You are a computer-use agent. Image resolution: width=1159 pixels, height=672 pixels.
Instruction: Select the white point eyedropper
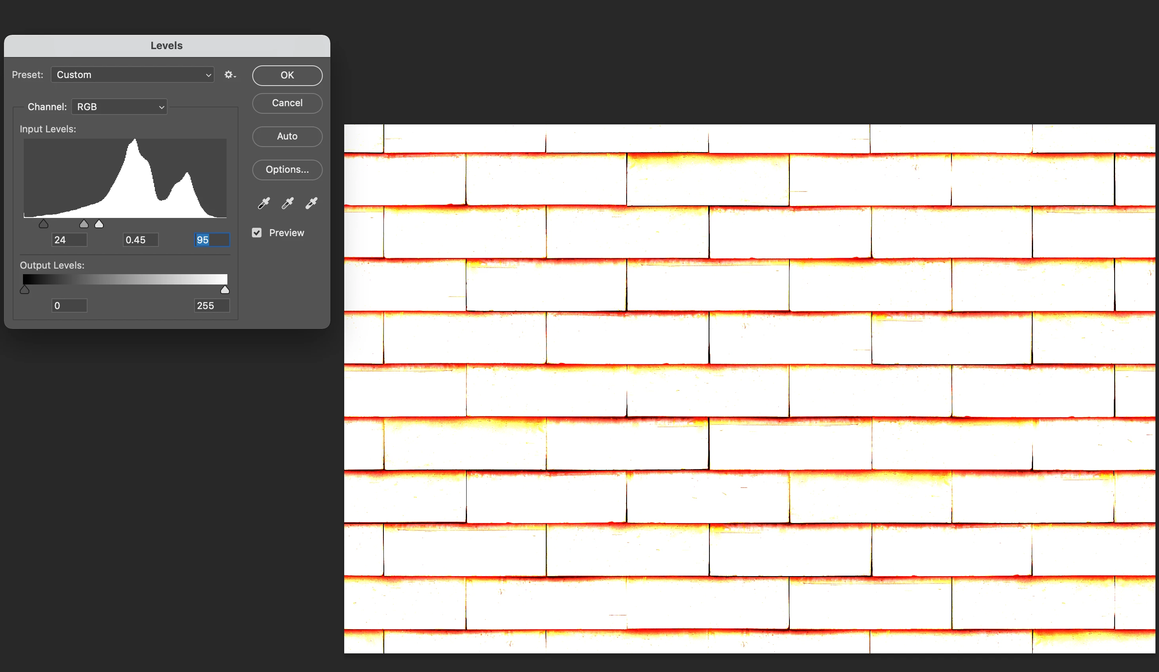coord(311,203)
